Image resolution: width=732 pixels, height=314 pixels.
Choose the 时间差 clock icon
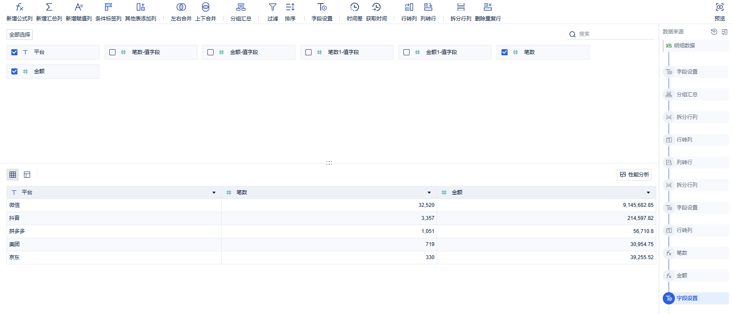(x=354, y=7)
